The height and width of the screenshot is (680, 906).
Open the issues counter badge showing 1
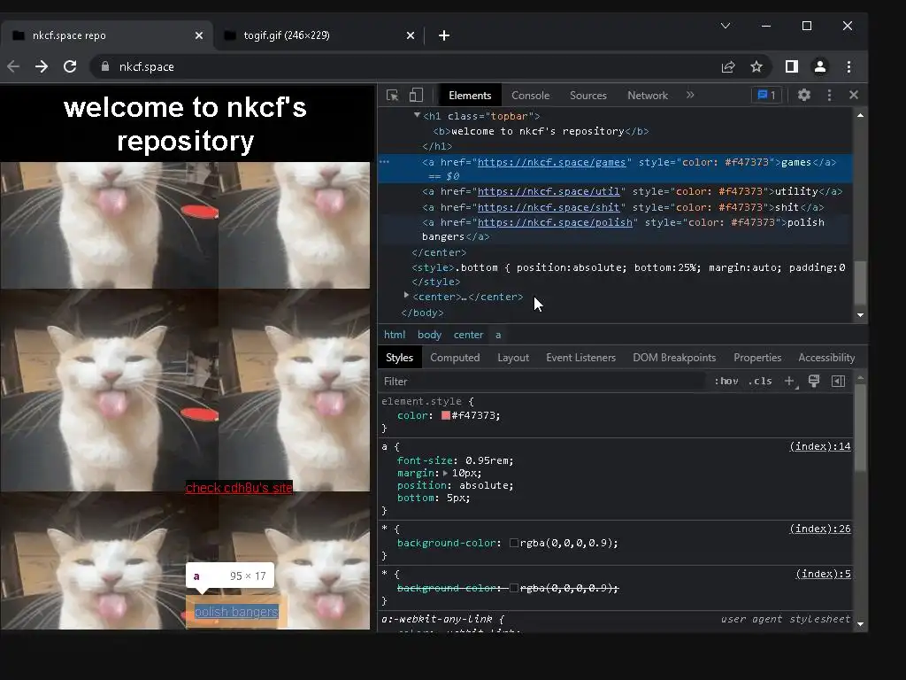point(767,95)
